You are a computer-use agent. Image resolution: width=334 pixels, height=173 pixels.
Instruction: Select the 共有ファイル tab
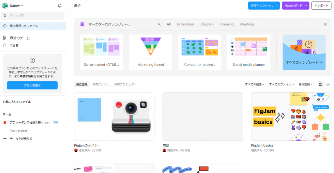pyautogui.click(x=101, y=84)
